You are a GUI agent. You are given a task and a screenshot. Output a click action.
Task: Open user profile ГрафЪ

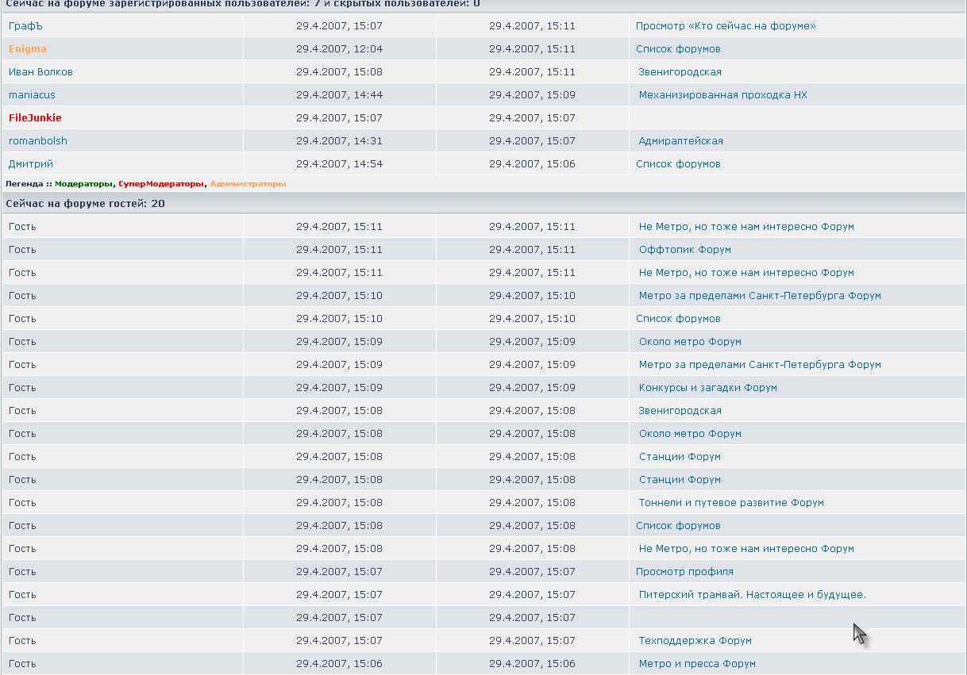point(25,26)
